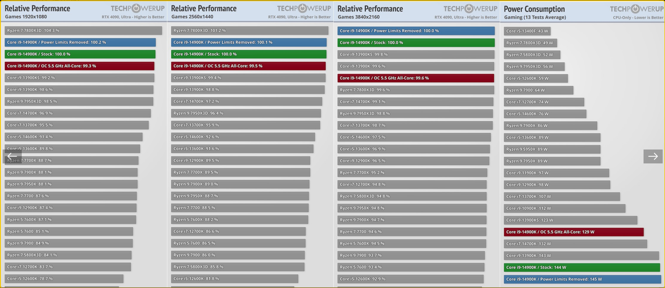This screenshot has width=665, height=288.
Task: Advance to the next image with right arrow
Action: point(653,156)
